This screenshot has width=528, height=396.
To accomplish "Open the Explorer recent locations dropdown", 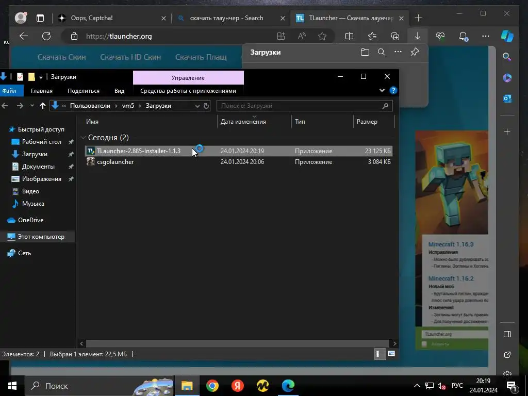I will (x=32, y=106).
